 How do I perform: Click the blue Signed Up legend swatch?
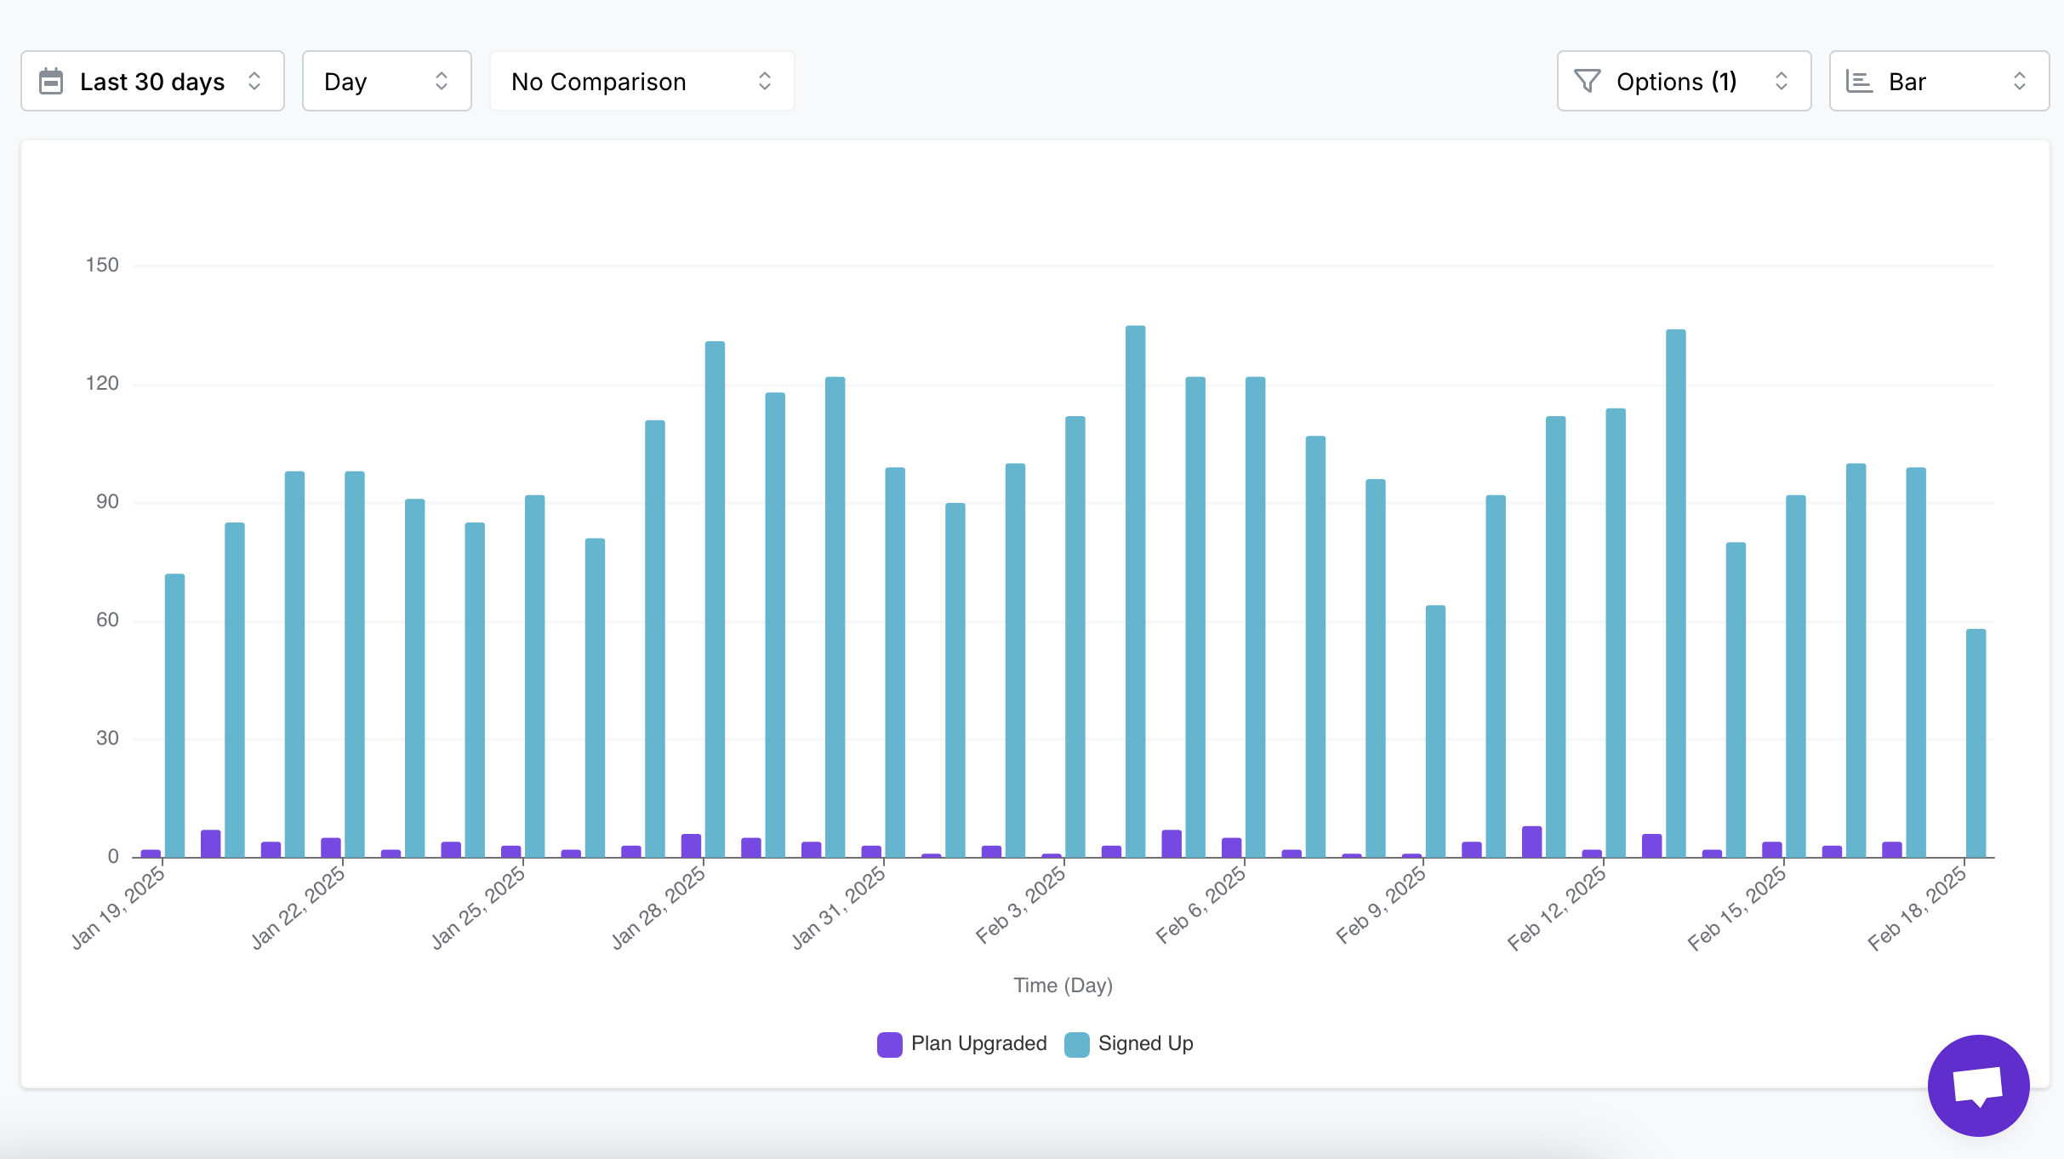[x=1076, y=1044]
